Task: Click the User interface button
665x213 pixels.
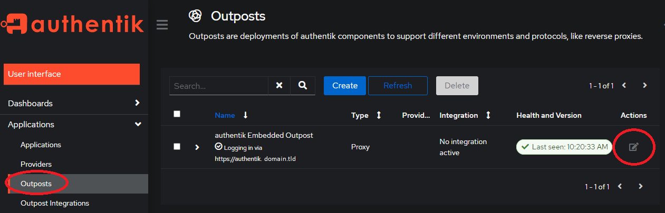Action: (72, 74)
